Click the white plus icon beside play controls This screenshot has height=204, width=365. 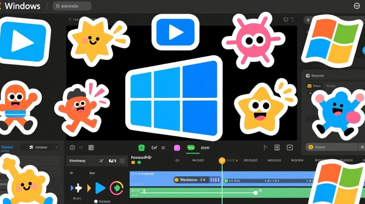[78, 188]
